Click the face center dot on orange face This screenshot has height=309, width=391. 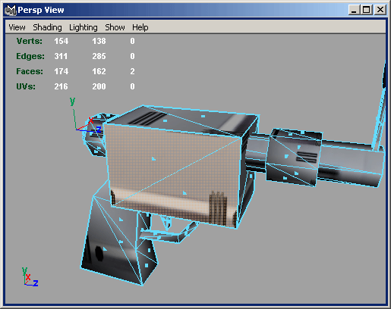(x=153, y=159)
